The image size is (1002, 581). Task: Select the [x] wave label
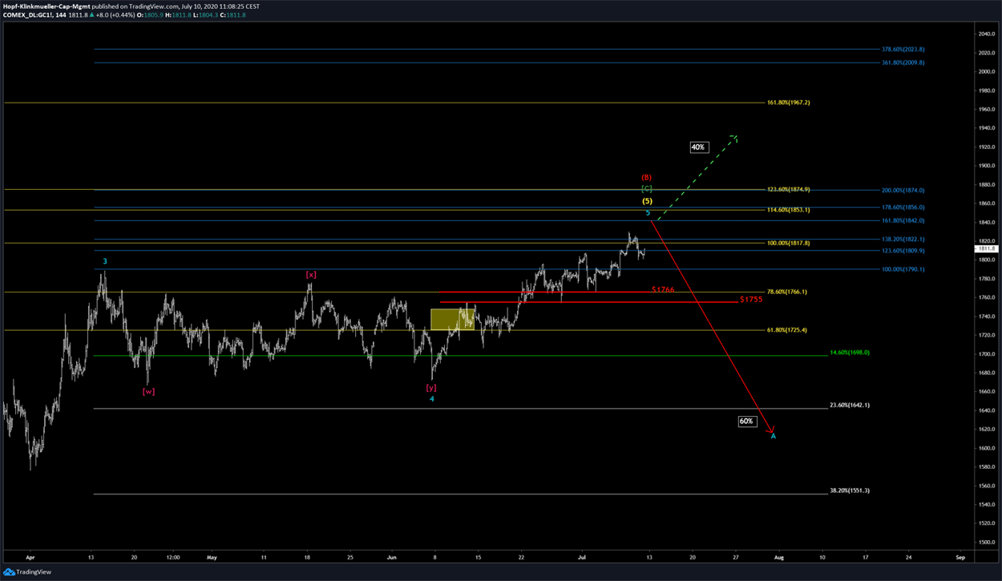pos(310,275)
